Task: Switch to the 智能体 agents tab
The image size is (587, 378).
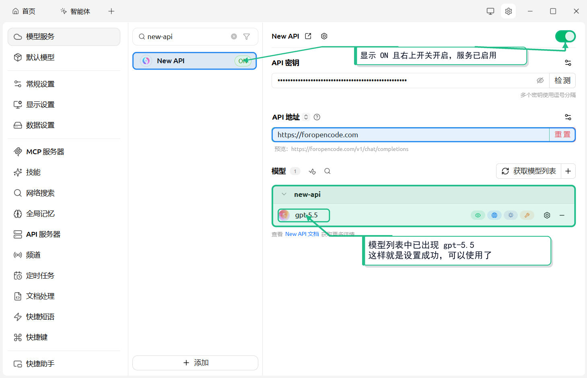Action: 75,11
